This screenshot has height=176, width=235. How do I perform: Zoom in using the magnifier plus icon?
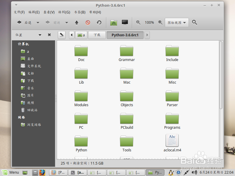click(x=160, y=22)
